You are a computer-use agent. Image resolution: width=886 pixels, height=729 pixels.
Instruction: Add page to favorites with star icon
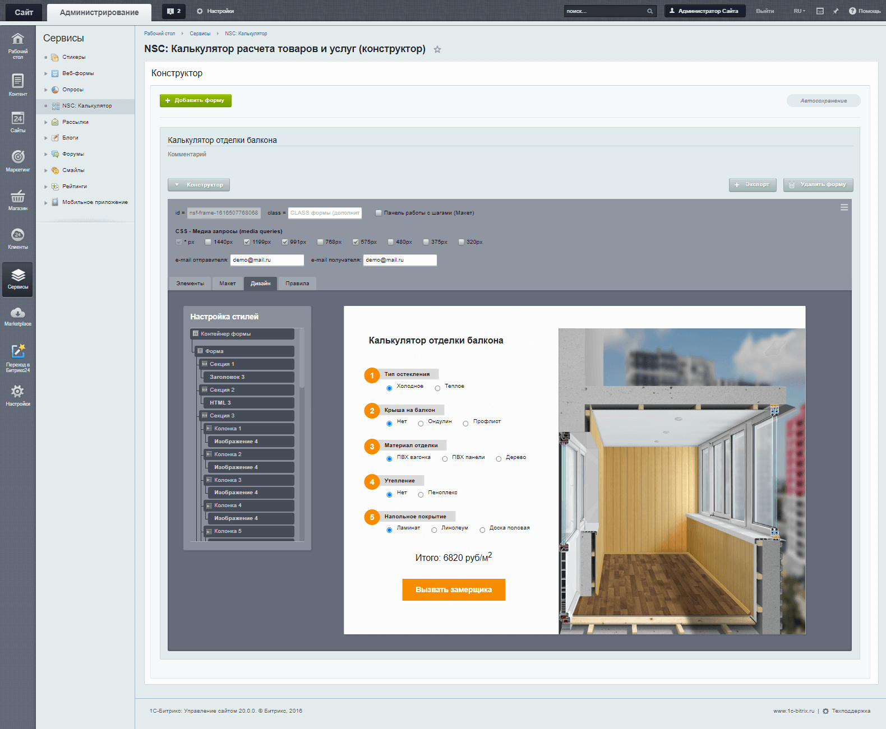pyautogui.click(x=437, y=49)
